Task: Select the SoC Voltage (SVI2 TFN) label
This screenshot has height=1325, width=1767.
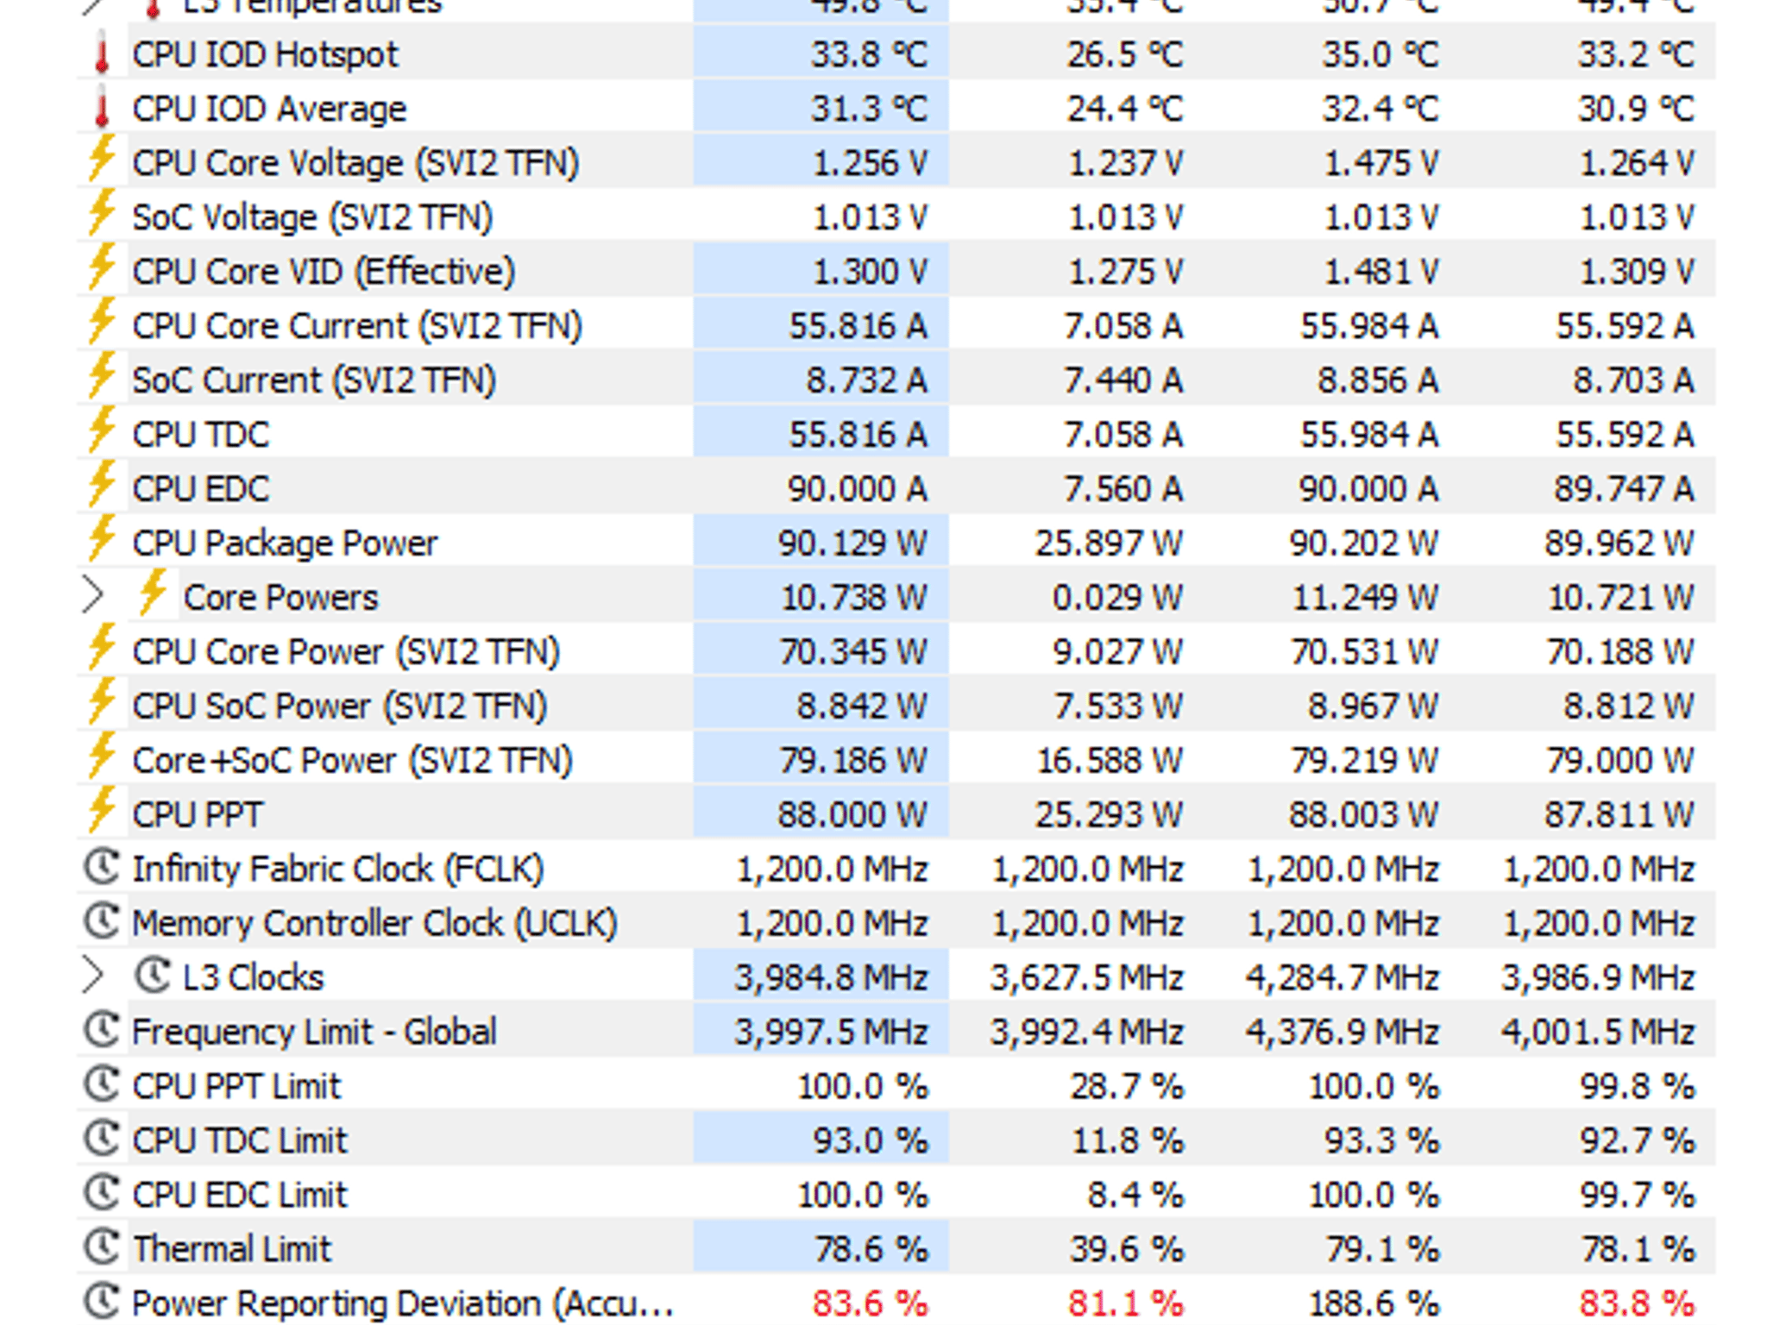Action: coord(312,218)
